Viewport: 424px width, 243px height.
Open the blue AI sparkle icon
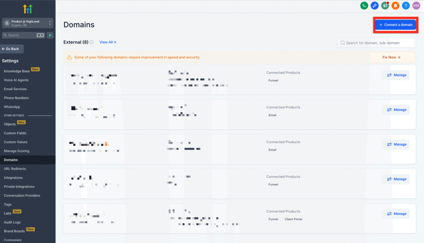(375, 5)
